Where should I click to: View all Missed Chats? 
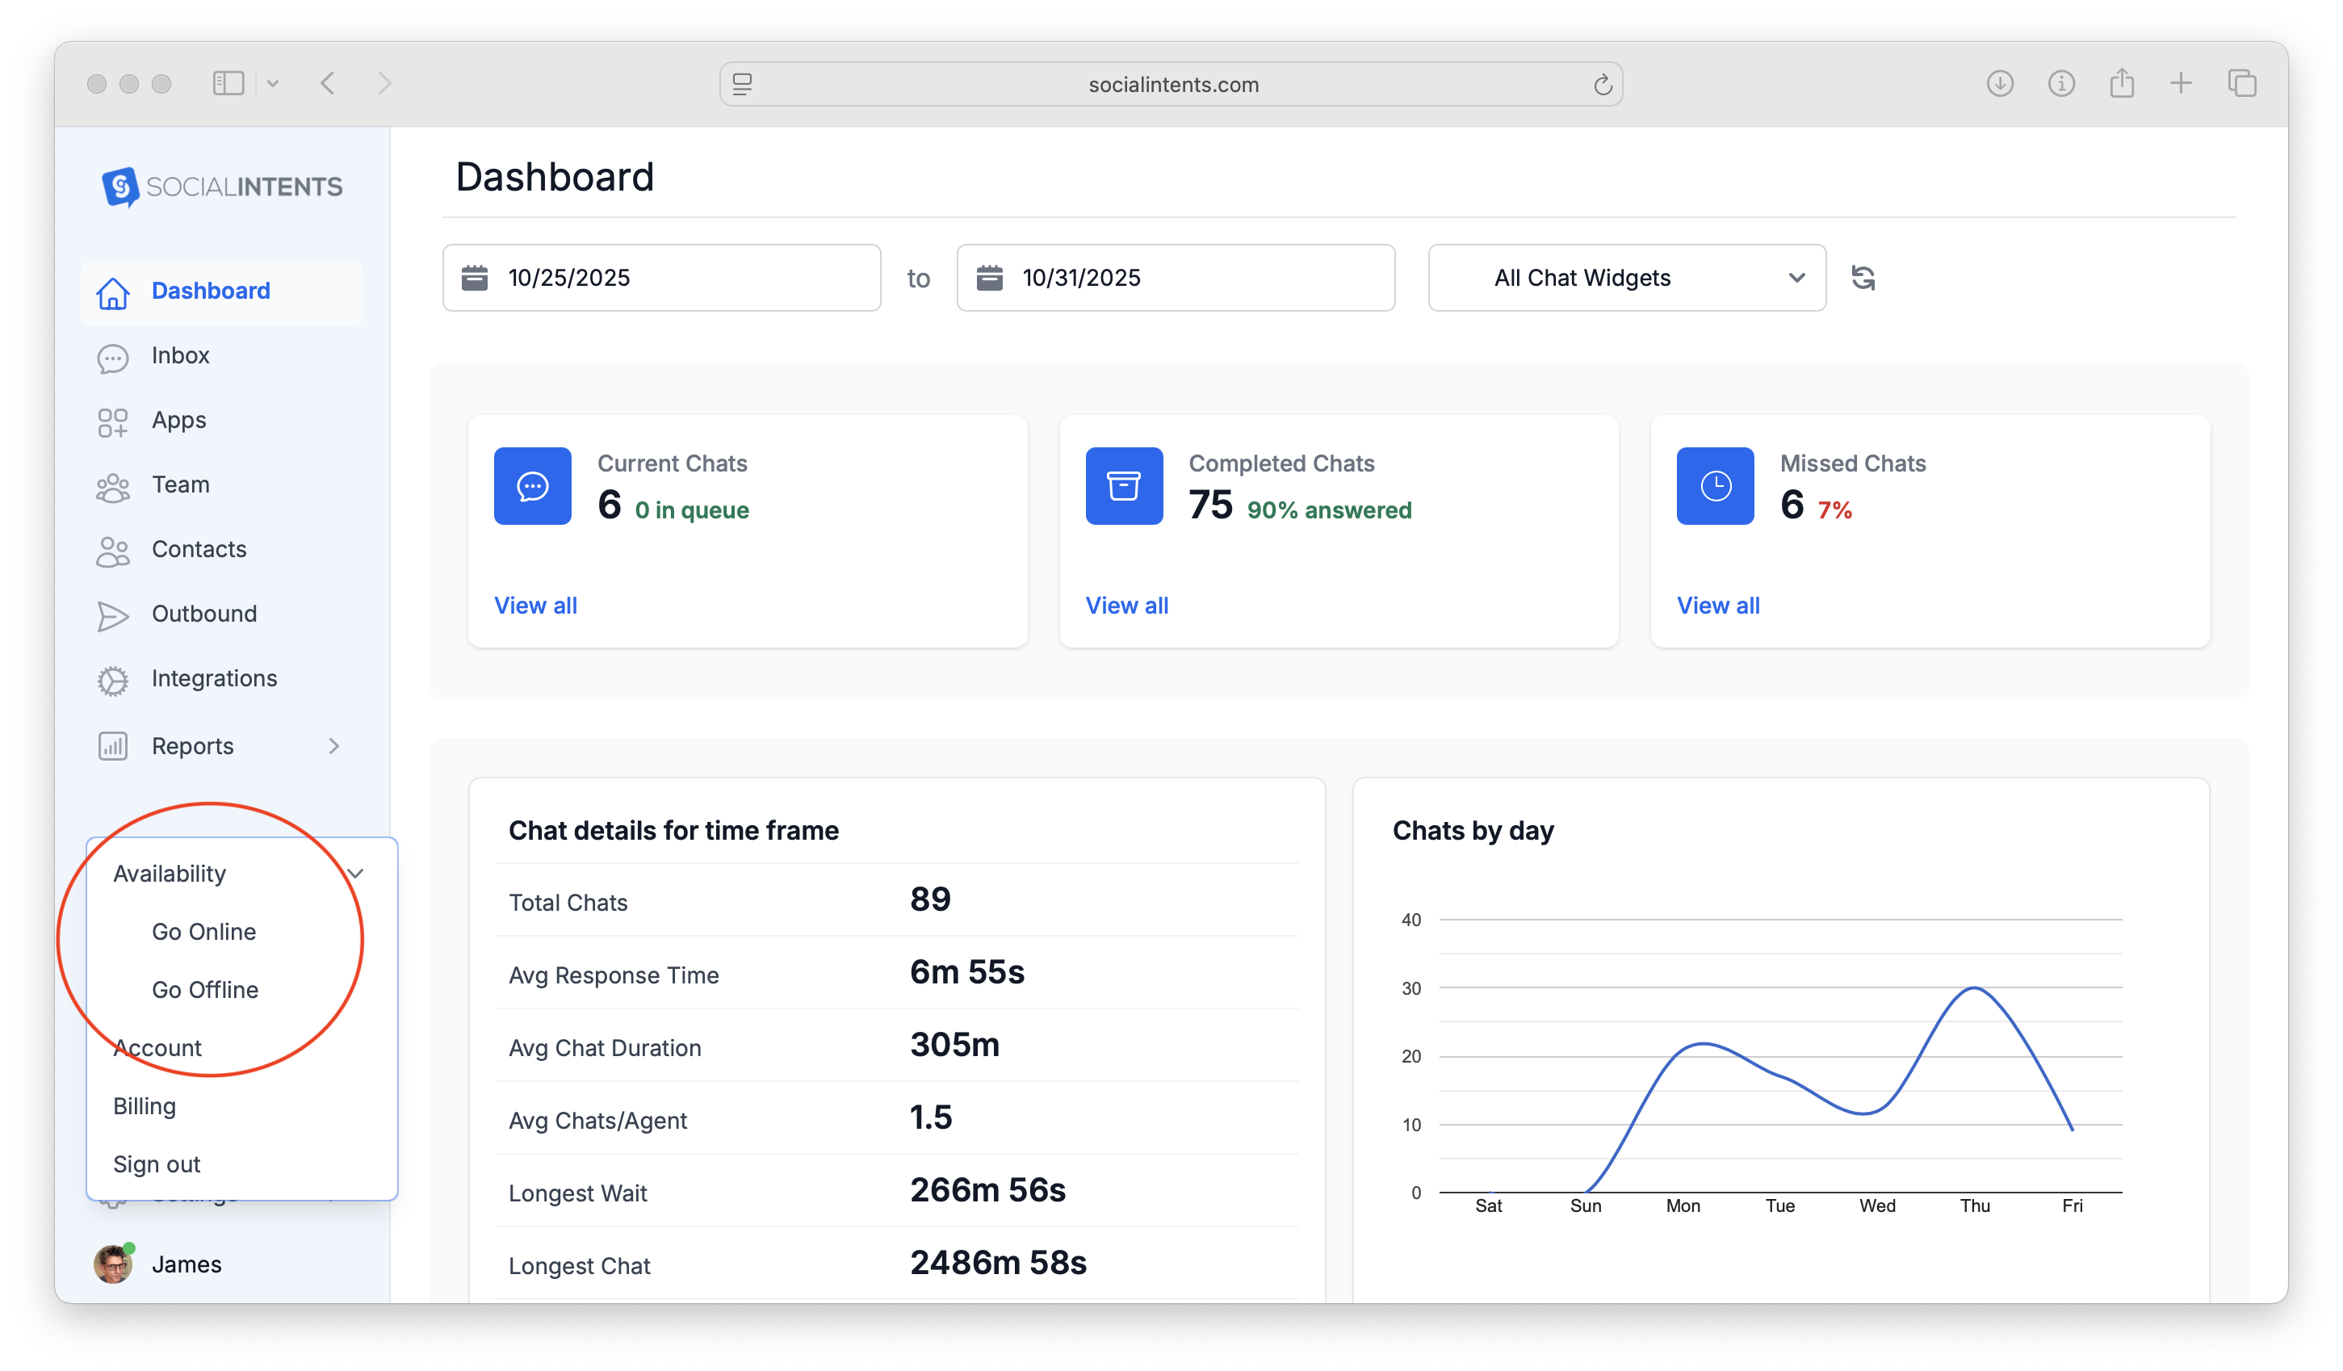[1718, 605]
